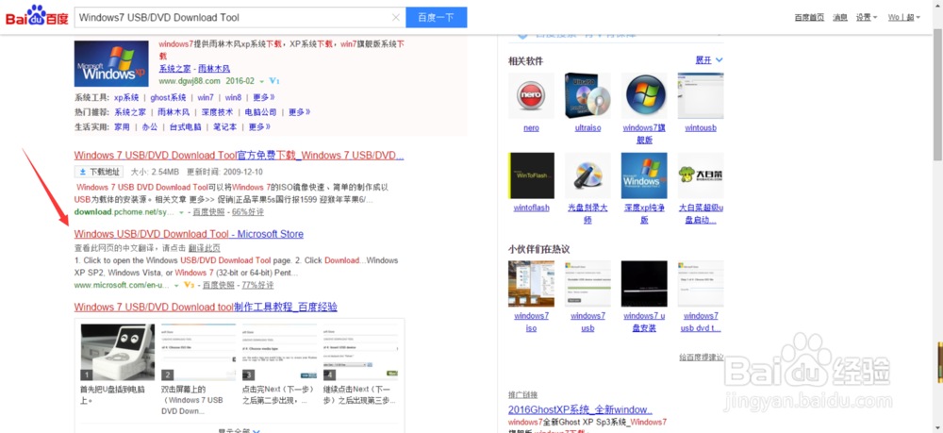This screenshot has width=943, height=433.
Task: Click the Baidu logo
Action: click(37, 16)
